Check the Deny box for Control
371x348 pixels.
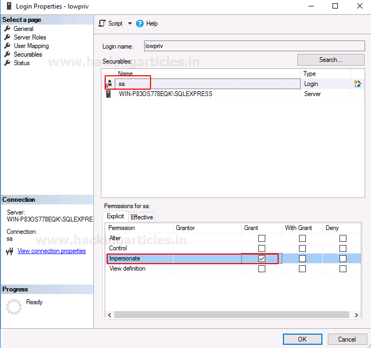343,248
